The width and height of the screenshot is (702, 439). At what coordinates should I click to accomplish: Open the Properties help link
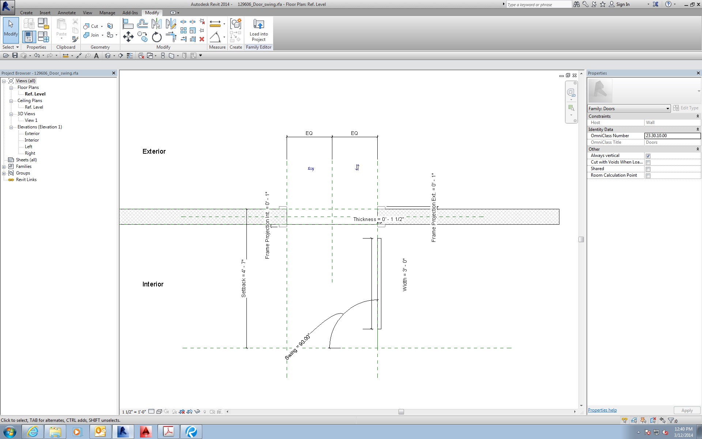[x=602, y=410]
